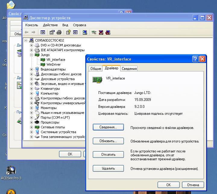
Task: Click the Disable device toolbar icon
Action: click(x=108, y=32)
